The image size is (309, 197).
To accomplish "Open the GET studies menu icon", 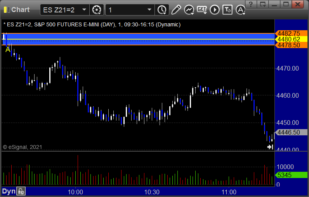I will coord(202,10).
